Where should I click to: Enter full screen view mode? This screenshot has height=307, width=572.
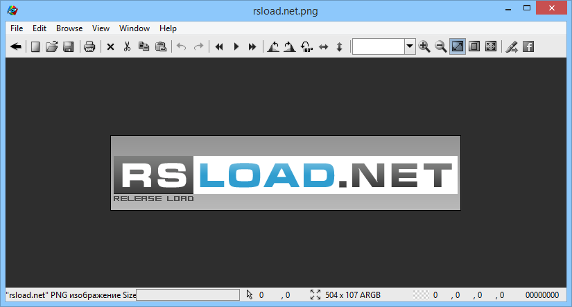pyautogui.click(x=491, y=46)
